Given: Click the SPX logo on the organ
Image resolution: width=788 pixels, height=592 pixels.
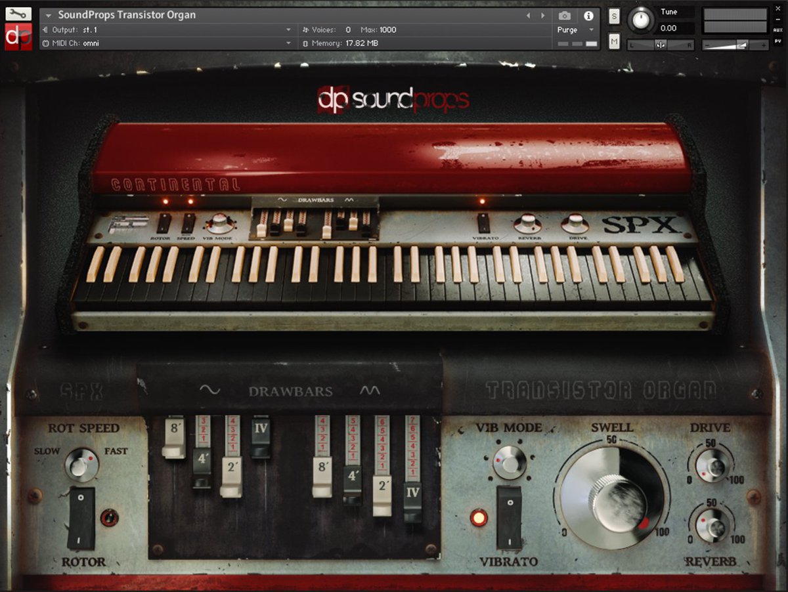Looking at the screenshot, I should click(640, 225).
